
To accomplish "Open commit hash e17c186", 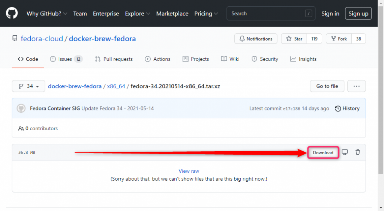I will point(291,109).
